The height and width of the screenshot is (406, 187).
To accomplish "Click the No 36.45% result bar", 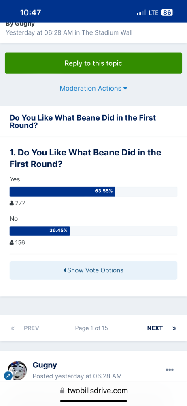I will (x=93, y=231).
